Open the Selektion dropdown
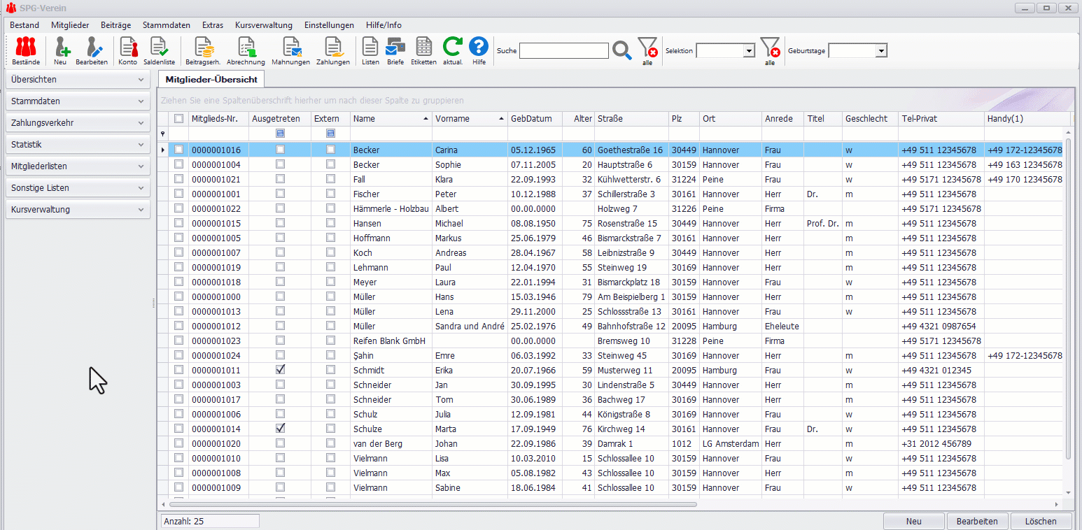This screenshot has width=1082, height=530. click(x=749, y=51)
